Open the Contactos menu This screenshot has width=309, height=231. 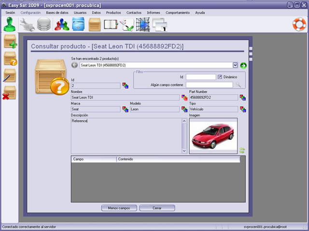click(x=134, y=13)
